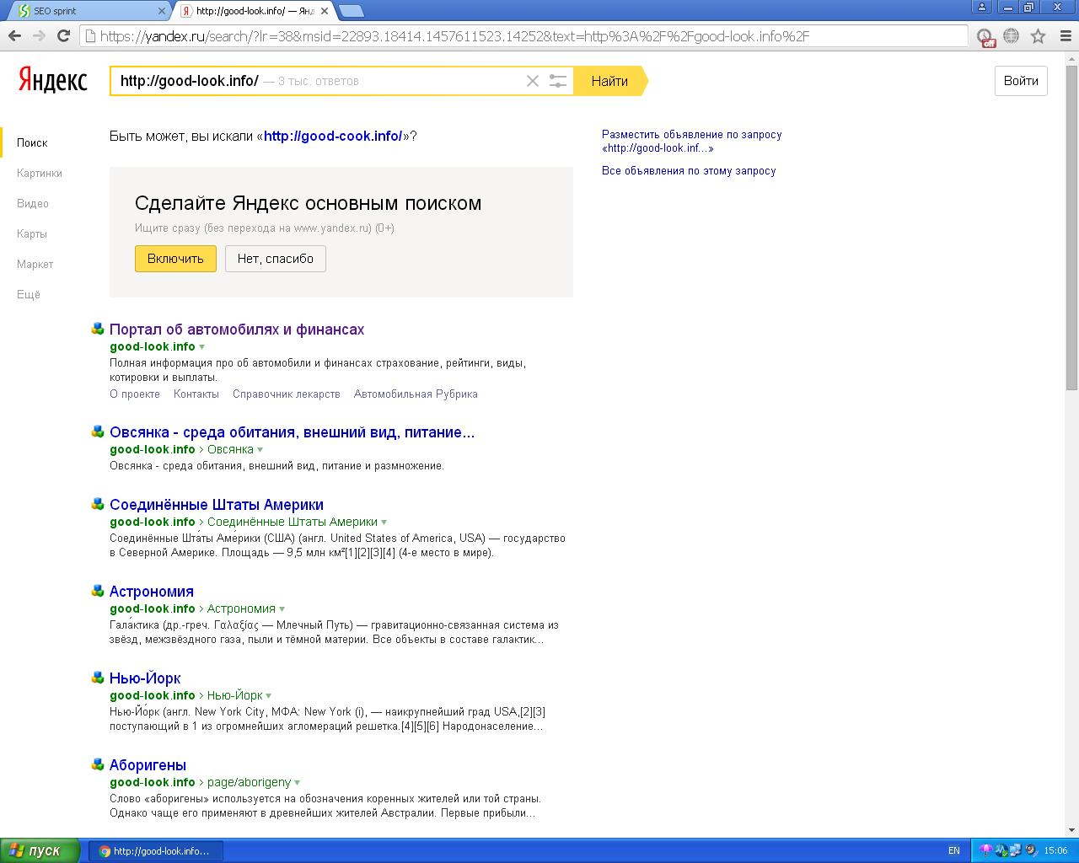The height and width of the screenshot is (863, 1079).
Task: Open Контакты sitelink
Action: [196, 394]
